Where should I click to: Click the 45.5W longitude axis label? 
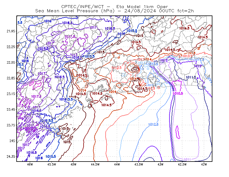[x=52, y=164]
